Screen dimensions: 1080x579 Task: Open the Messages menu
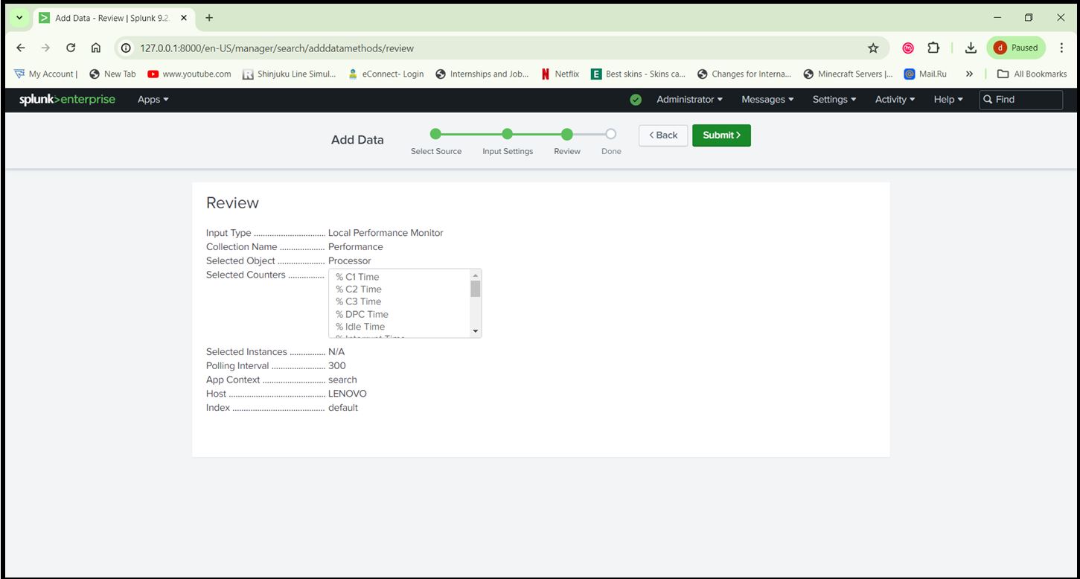(x=766, y=99)
